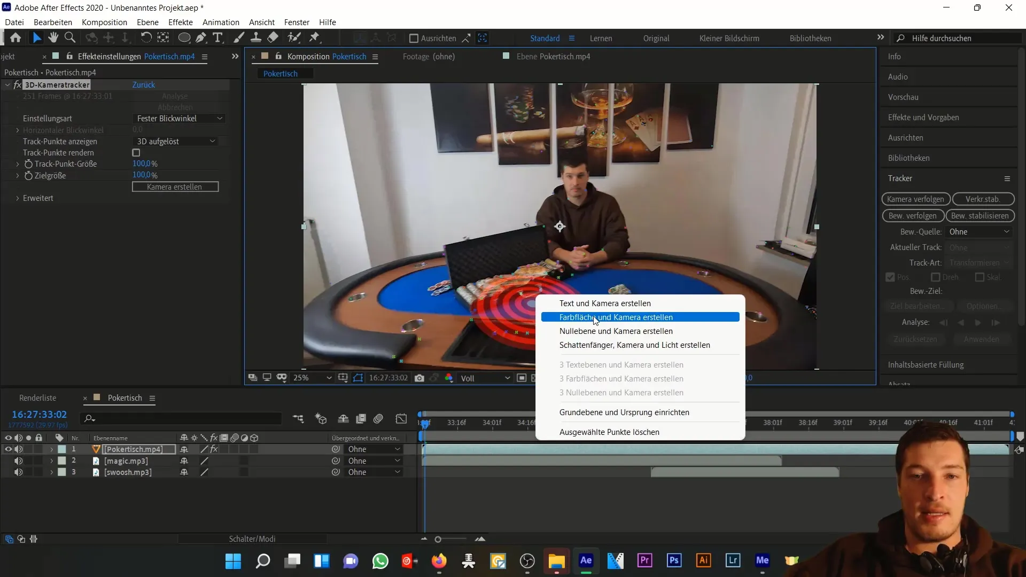Open the Graph Editor
This screenshot has width=1026, height=577.
point(401,419)
